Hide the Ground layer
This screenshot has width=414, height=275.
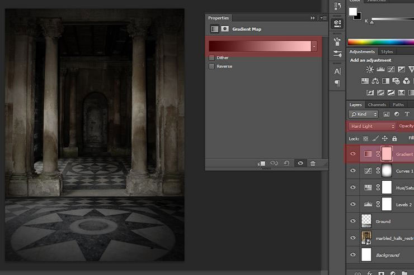(352, 221)
